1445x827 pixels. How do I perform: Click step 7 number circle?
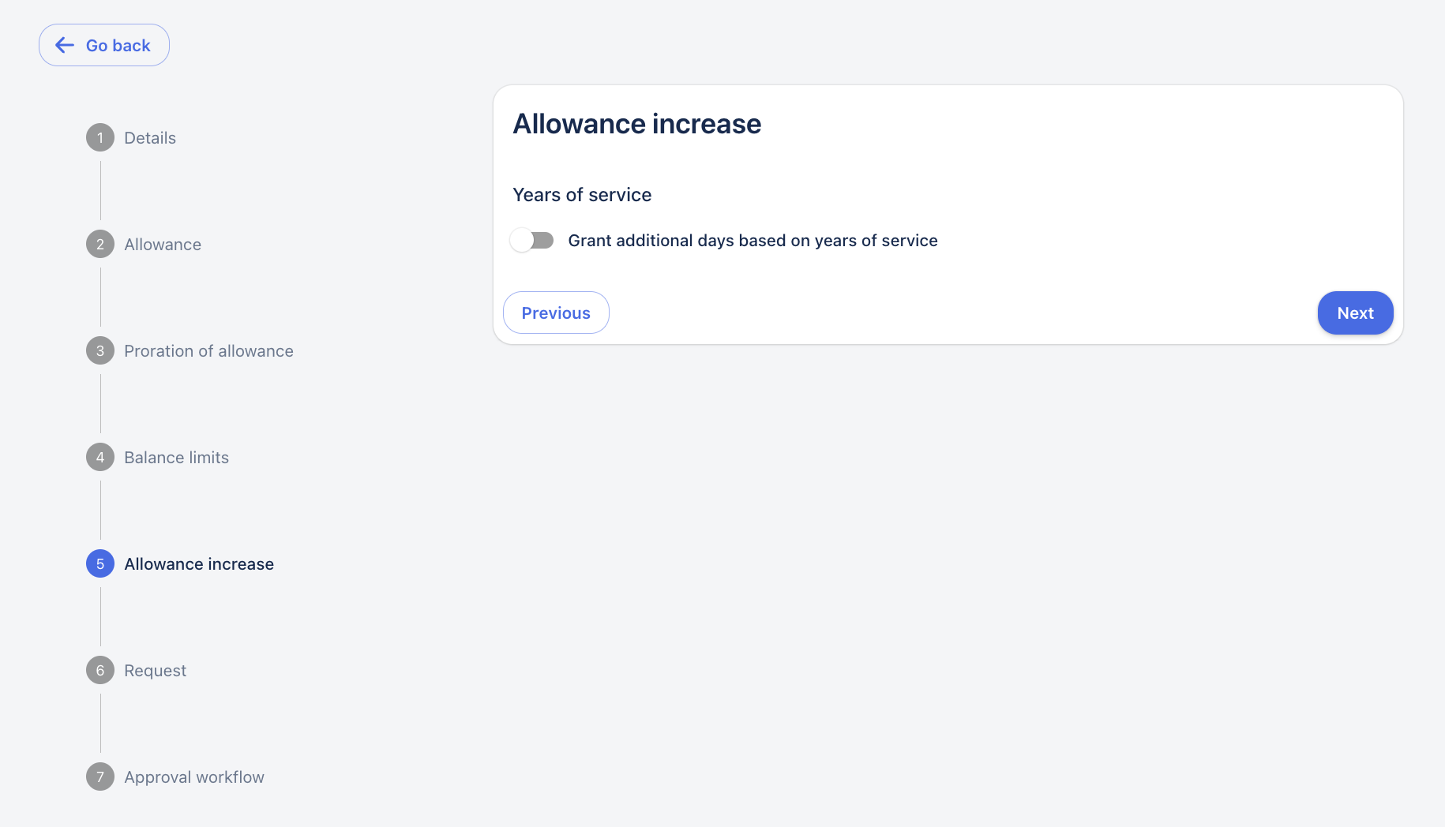click(x=100, y=777)
